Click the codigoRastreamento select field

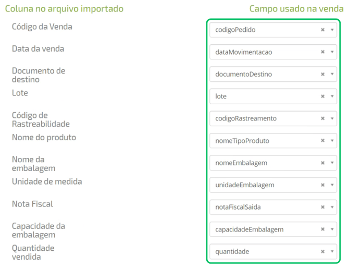point(260,119)
